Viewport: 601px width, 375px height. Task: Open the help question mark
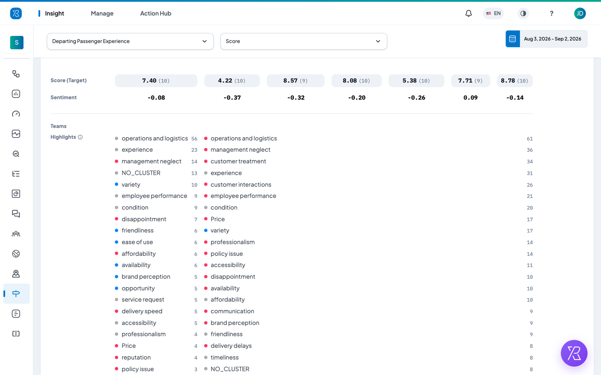click(551, 13)
